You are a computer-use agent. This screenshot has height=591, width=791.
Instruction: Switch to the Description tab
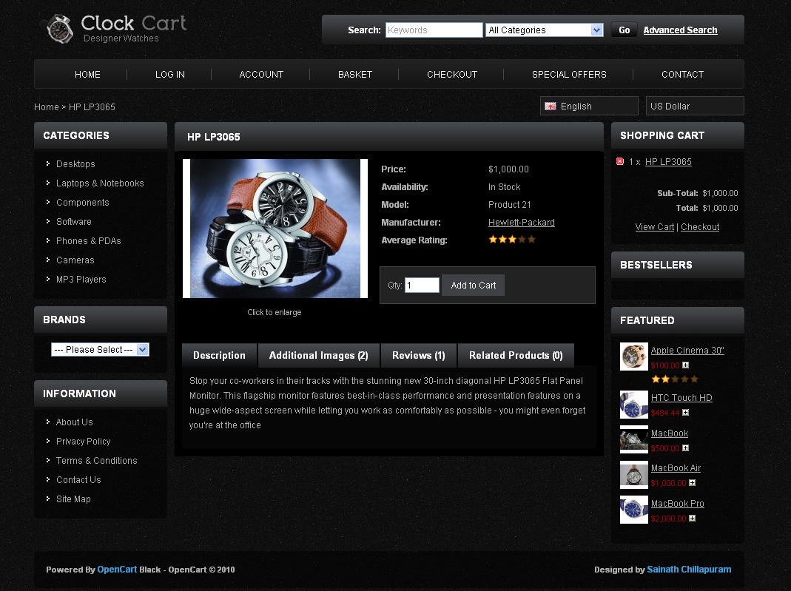click(x=220, y=356)
